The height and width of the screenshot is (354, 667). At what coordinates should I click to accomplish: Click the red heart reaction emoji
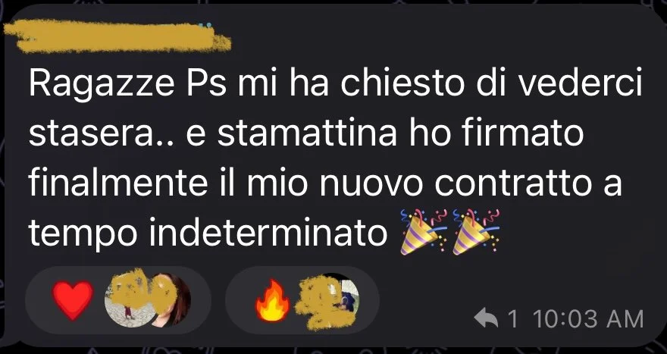[73, 300]
